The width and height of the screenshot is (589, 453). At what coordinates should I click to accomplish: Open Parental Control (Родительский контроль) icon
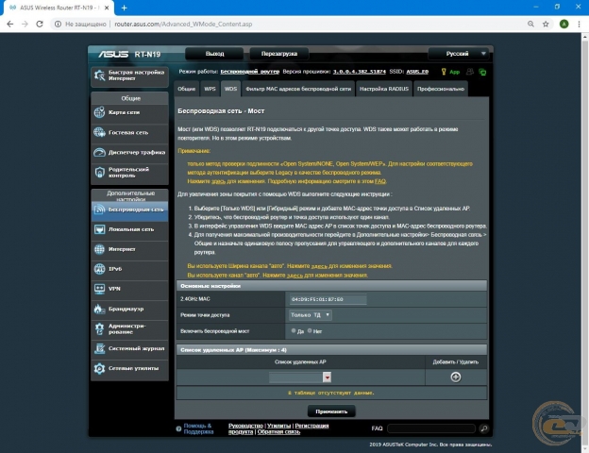point(99,173)
